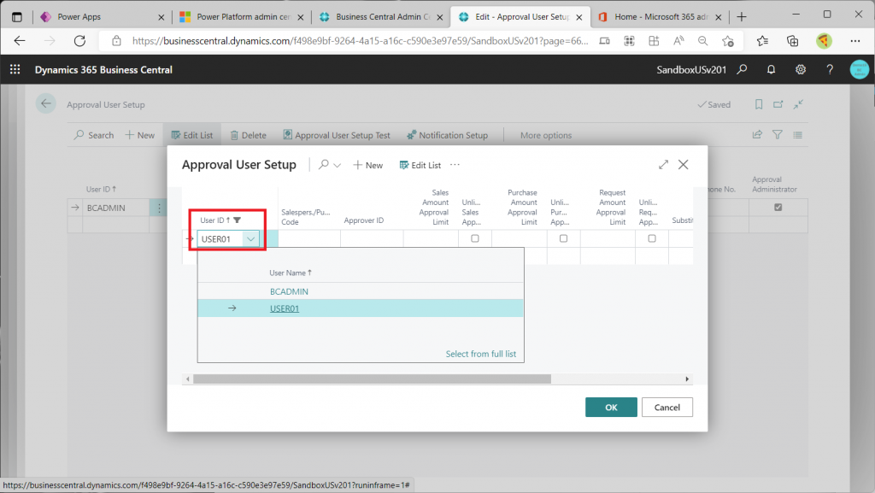Click New in the background toolbar
The image size is (875, 493).
(139, 135)
